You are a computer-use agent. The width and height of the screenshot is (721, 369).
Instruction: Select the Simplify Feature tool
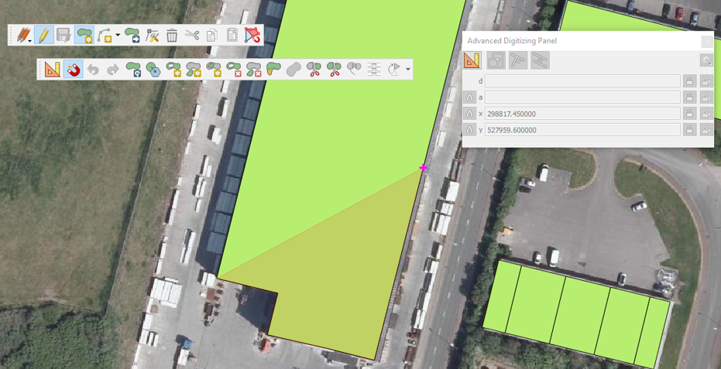153,70
